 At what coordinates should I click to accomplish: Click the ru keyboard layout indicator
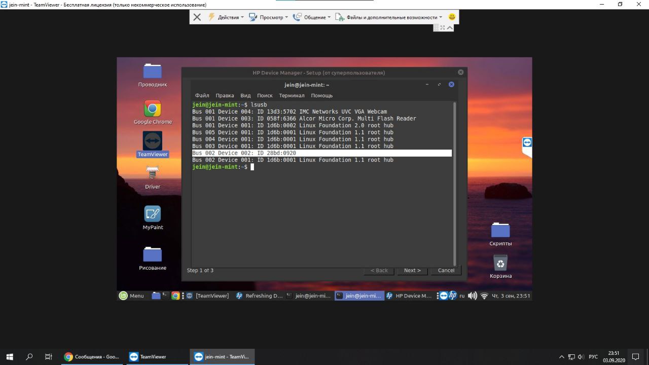462,296
